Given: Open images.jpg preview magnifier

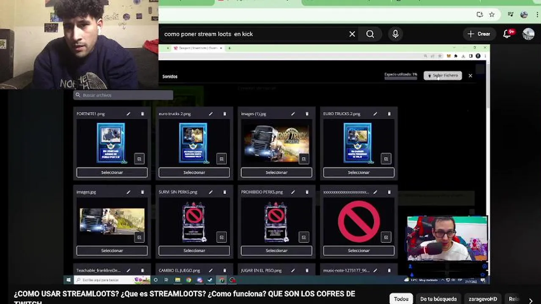Looking at the screenshot, I should pos(139,237).
